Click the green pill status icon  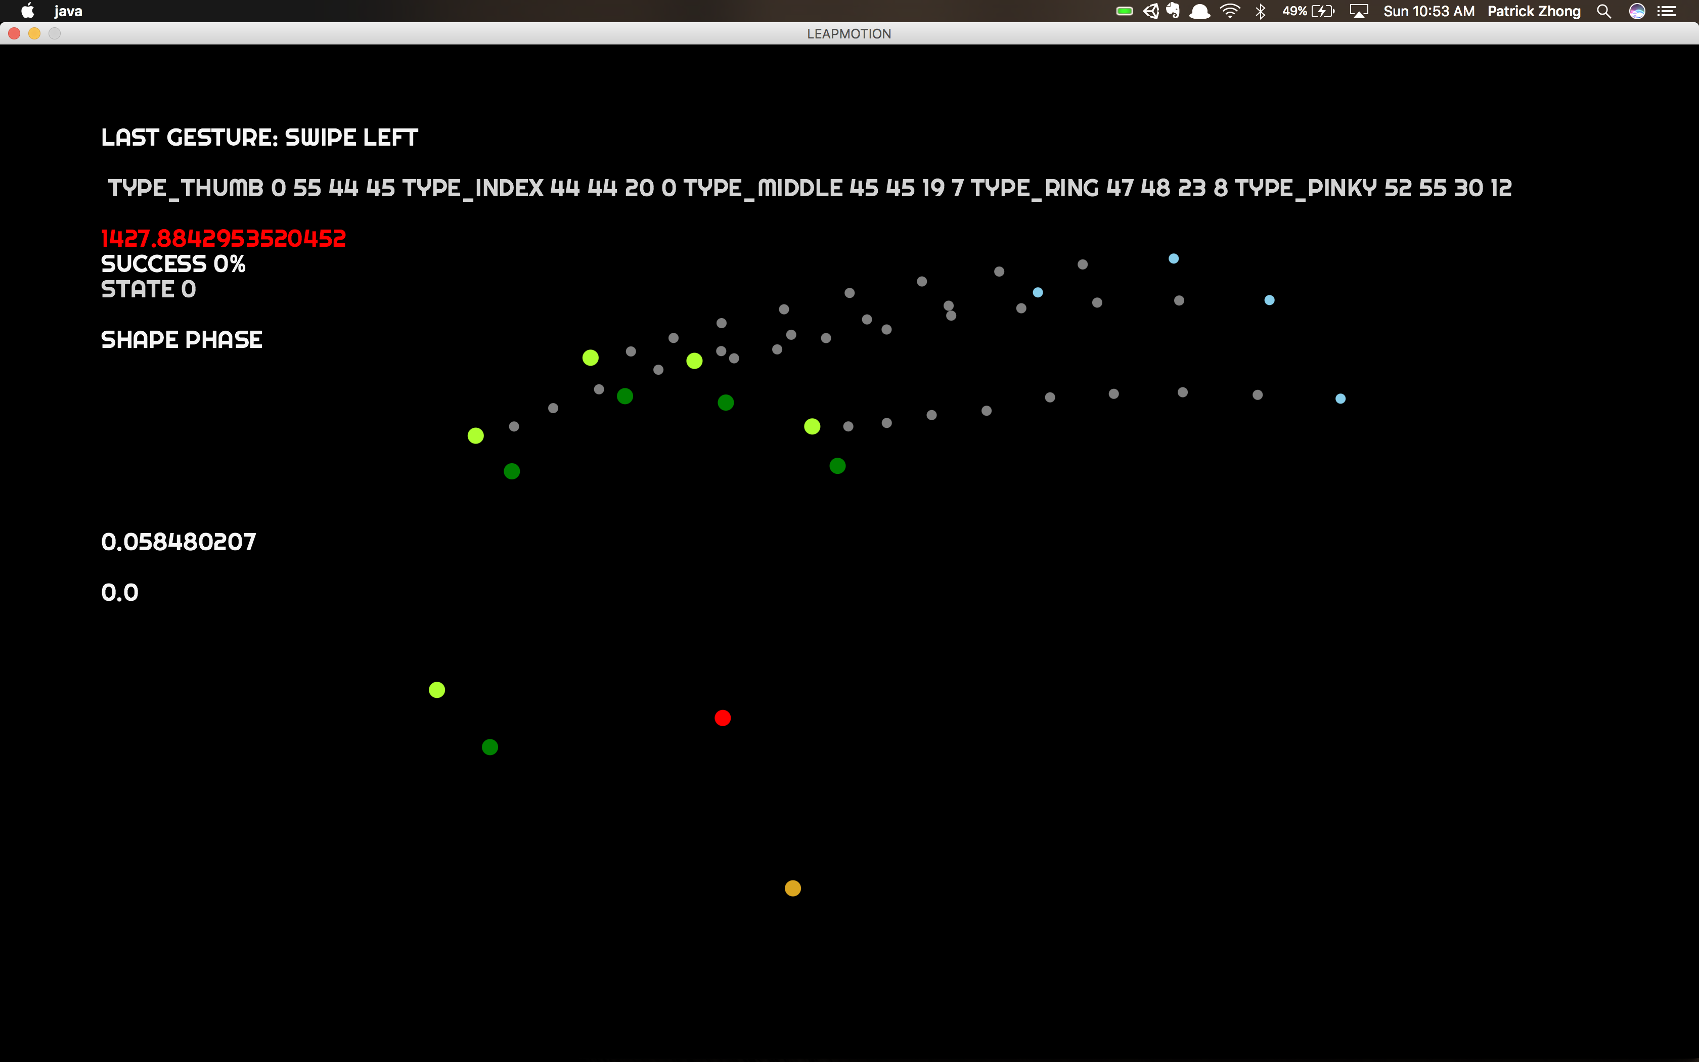(x=1124, y=11)
